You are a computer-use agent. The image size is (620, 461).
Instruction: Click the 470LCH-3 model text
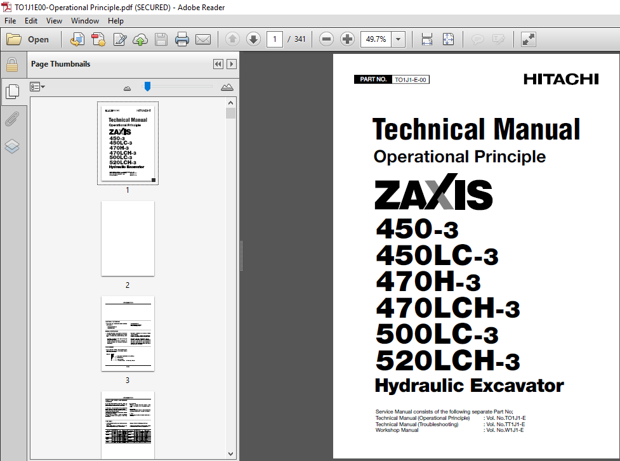coord(447,308)
